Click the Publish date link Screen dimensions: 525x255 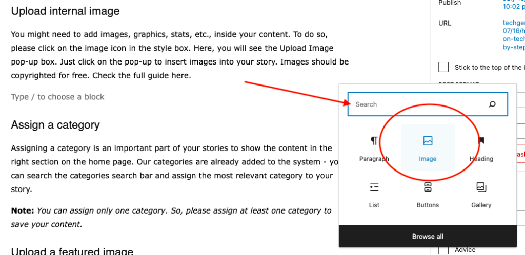pyautogui.click(x=514, y=4)
